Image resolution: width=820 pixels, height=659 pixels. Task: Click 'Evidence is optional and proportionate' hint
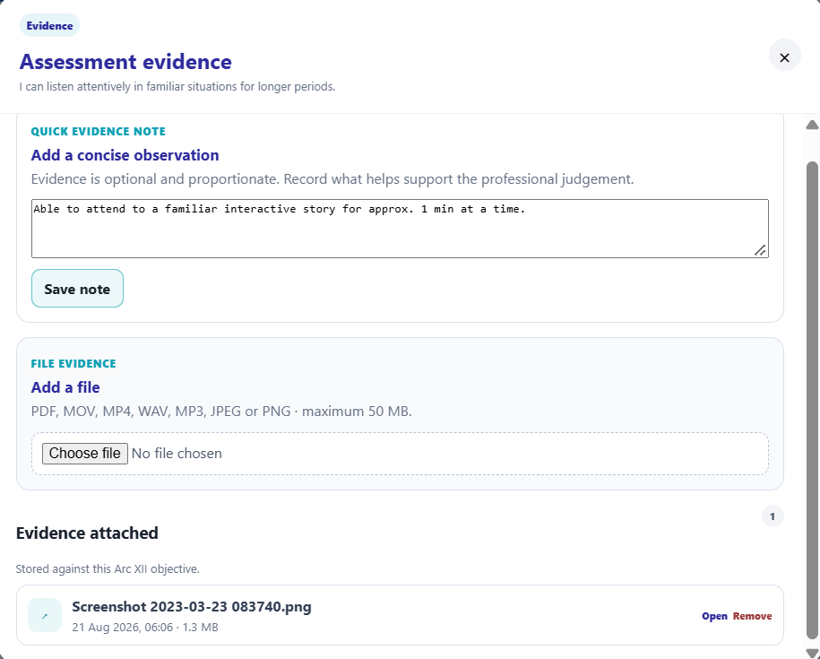332,179
